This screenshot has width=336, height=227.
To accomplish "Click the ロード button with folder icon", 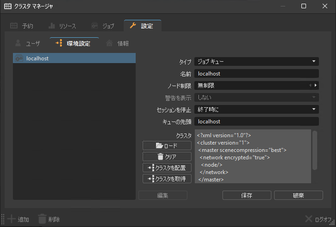I will (167, 146).
